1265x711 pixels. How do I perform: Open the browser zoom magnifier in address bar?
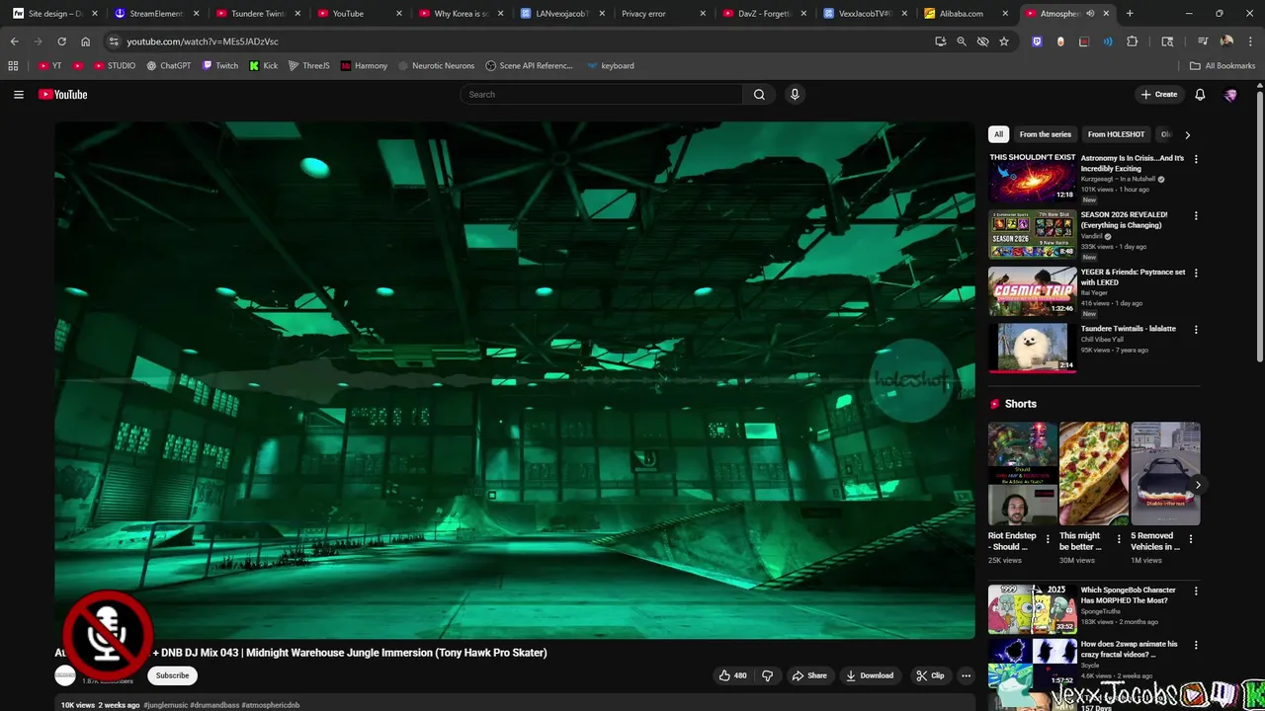pyautogui.click(x=962, y=41)
